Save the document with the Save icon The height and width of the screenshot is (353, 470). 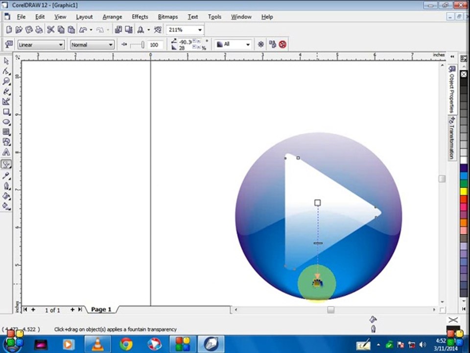tap(29, 29)
